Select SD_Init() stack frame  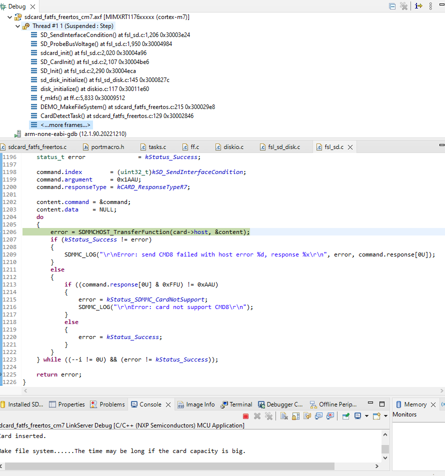pos(88,71)
